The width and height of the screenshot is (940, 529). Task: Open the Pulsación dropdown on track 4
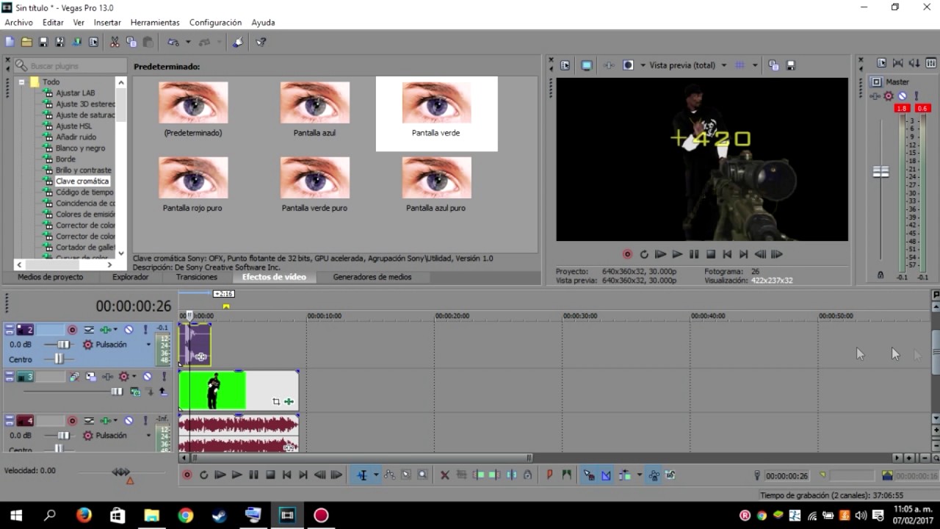pyautogui.click(x=148, y=436)
